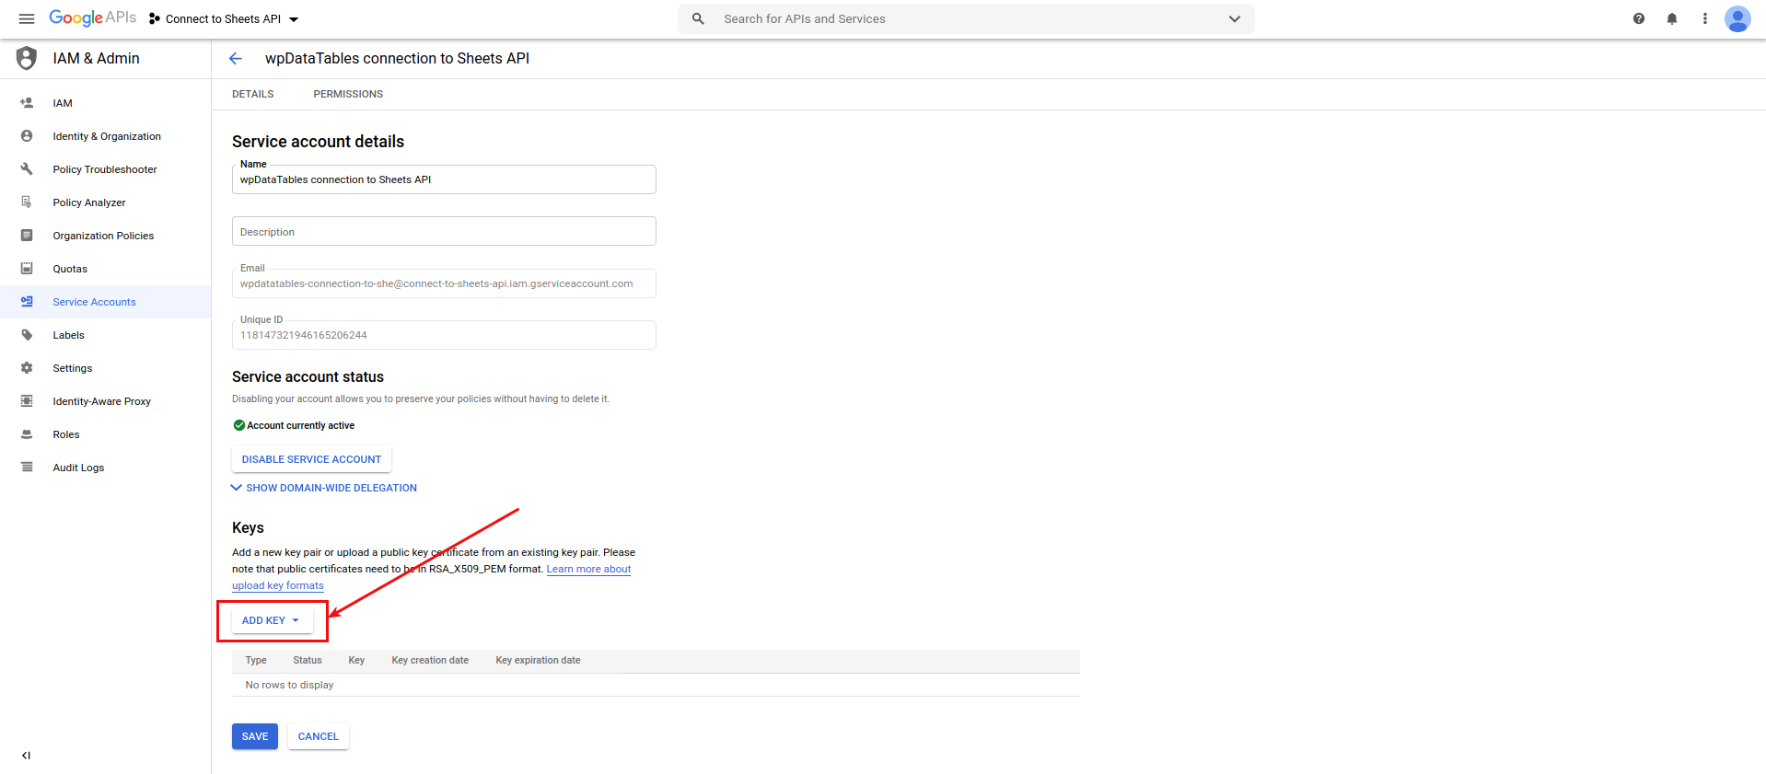
Task: Open IAM in the sidebar
Action: (63, 103)
